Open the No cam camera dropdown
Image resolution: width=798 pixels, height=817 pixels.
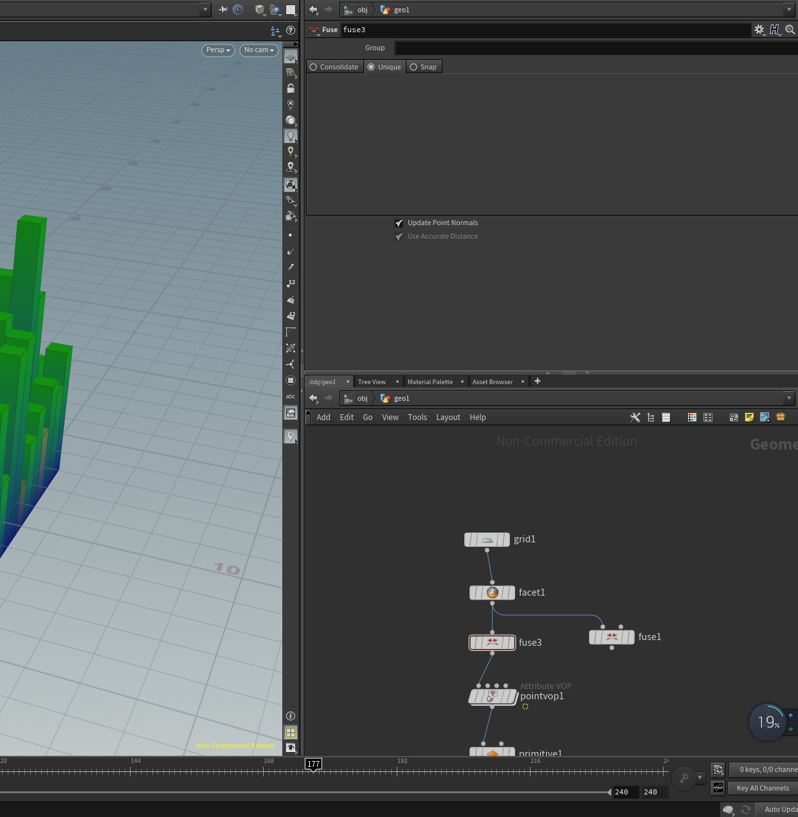point(258,50)
